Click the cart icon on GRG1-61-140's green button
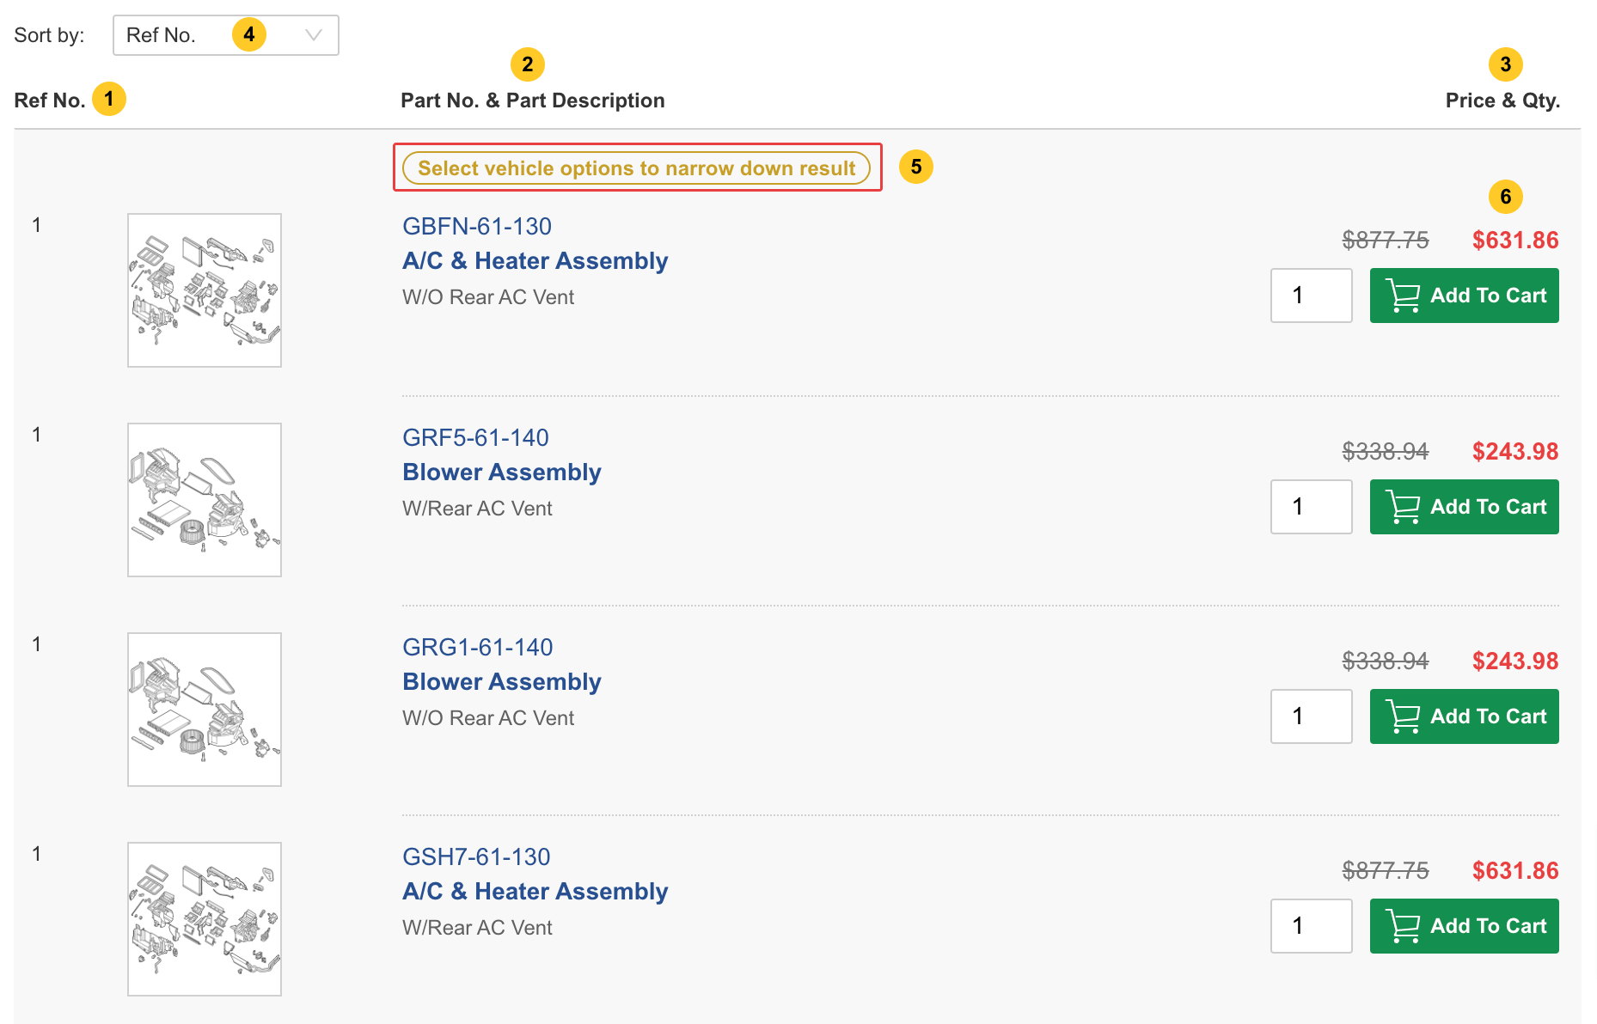This screenshot has width=1597, height=1024. click(1404, 716)
